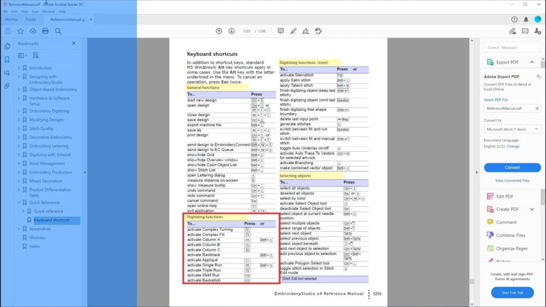Screen dimensions: 546x307
Task: Open Page Thumbnails panel icon
Action: [7, 47]
